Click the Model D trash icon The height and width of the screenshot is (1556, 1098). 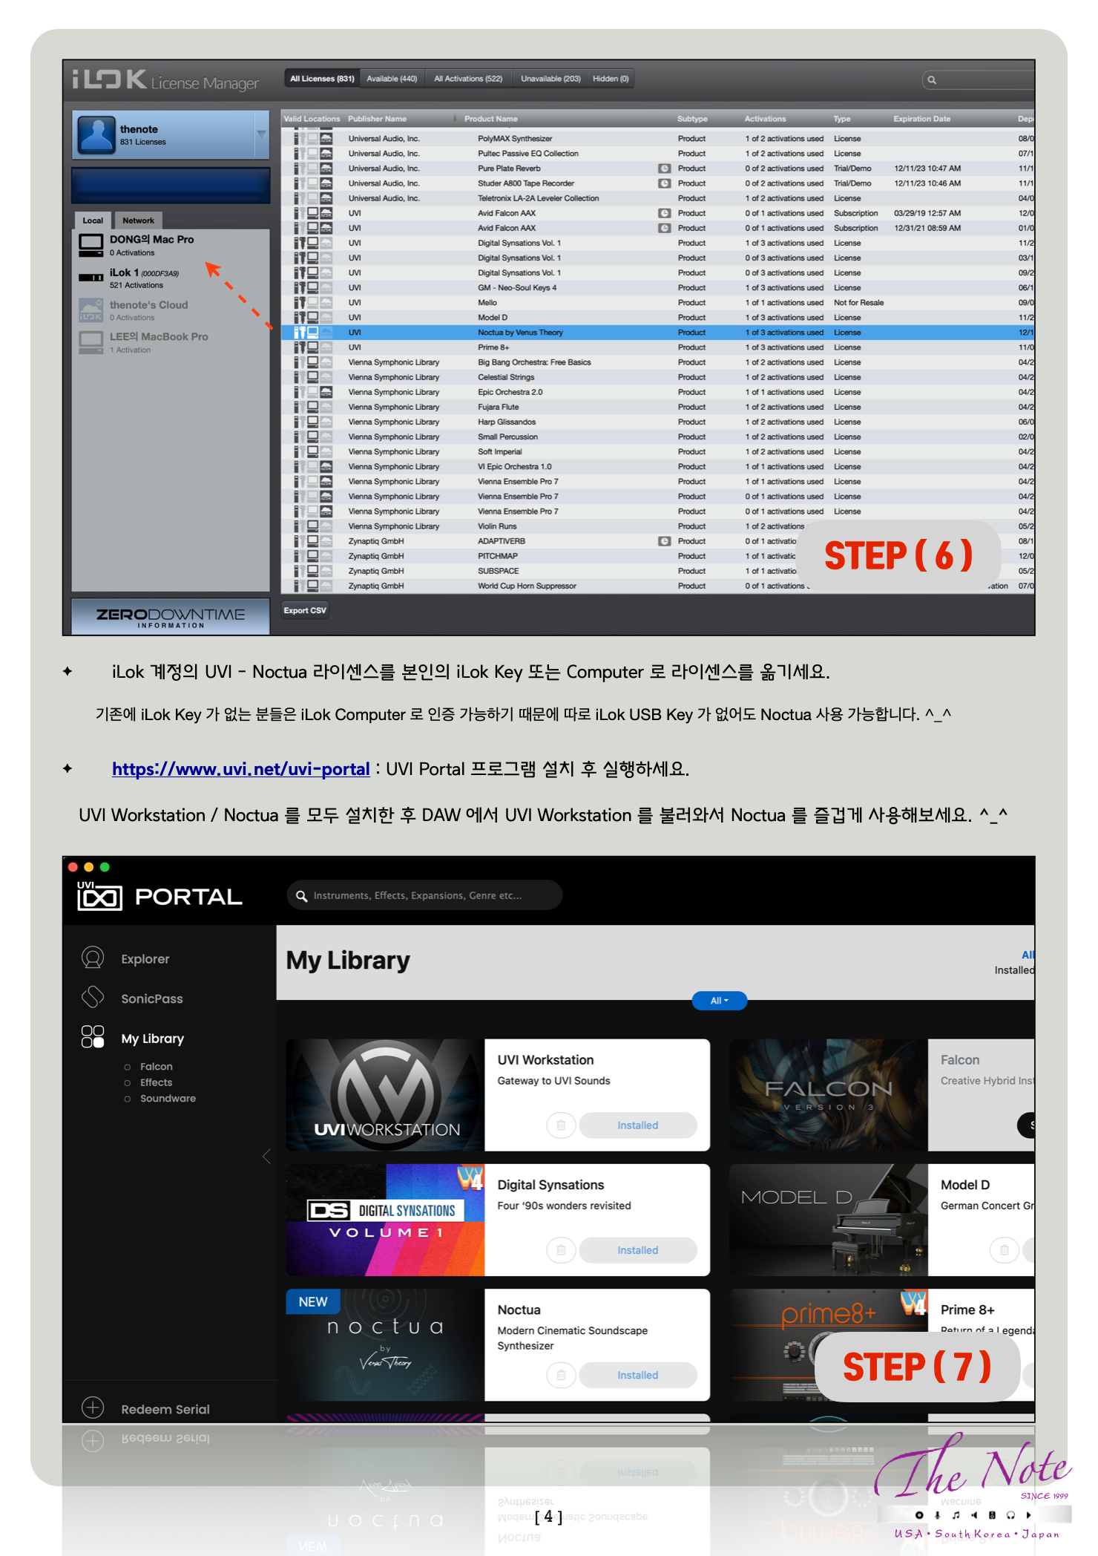pos(1004,1250)
